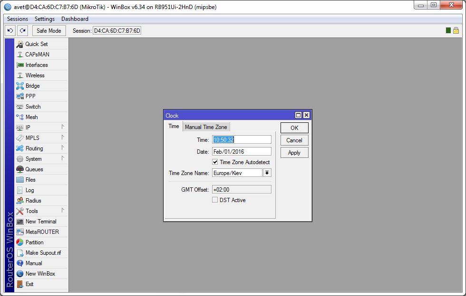
Task: Open Quick Set from the sidebar
Action: (x=36, y=44)
